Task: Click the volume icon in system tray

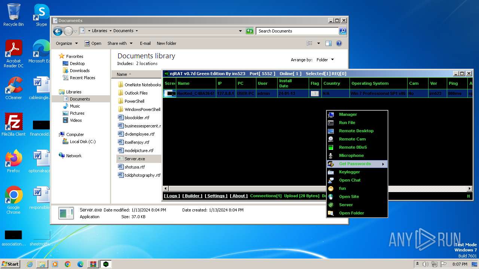Action: point(425,264)
